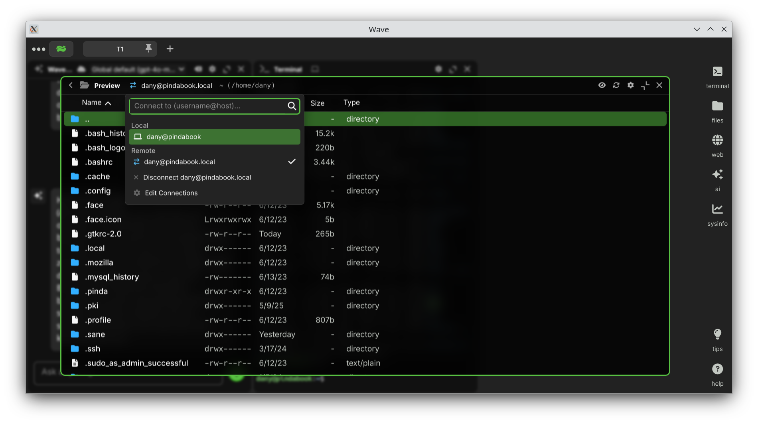Open the .pinda folder

coord(96,291)
